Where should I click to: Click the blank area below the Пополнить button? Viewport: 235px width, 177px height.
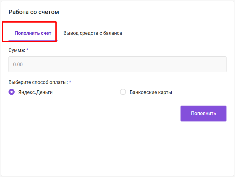203,146
